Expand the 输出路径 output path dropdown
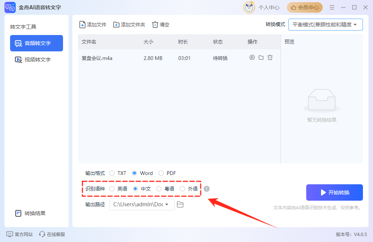The height and width of the screenshot is (242, 373). [x=142, y=204]
